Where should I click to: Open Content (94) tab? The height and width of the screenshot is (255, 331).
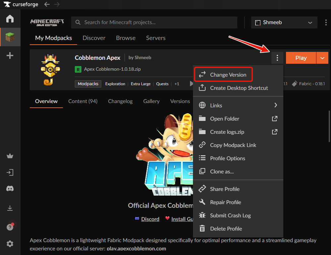83,101
